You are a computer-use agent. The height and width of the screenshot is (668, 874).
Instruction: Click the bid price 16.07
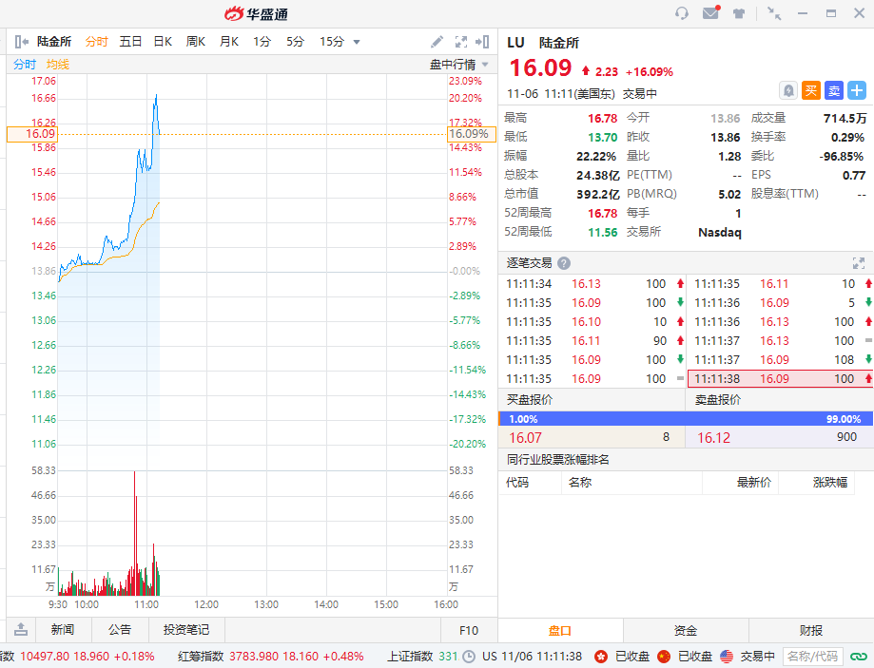coord(526,438)
